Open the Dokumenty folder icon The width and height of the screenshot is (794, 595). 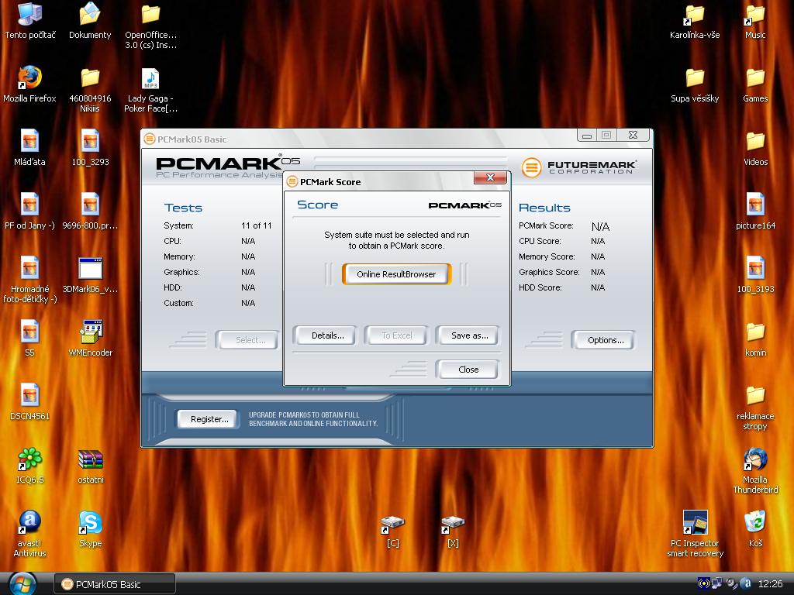[x=90, y=20]
